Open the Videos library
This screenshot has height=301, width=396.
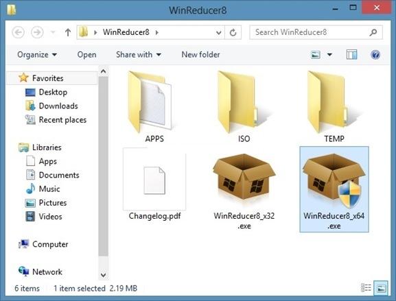click(50, 217)
